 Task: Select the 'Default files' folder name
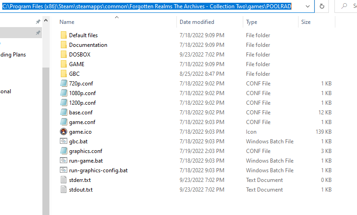83,35
